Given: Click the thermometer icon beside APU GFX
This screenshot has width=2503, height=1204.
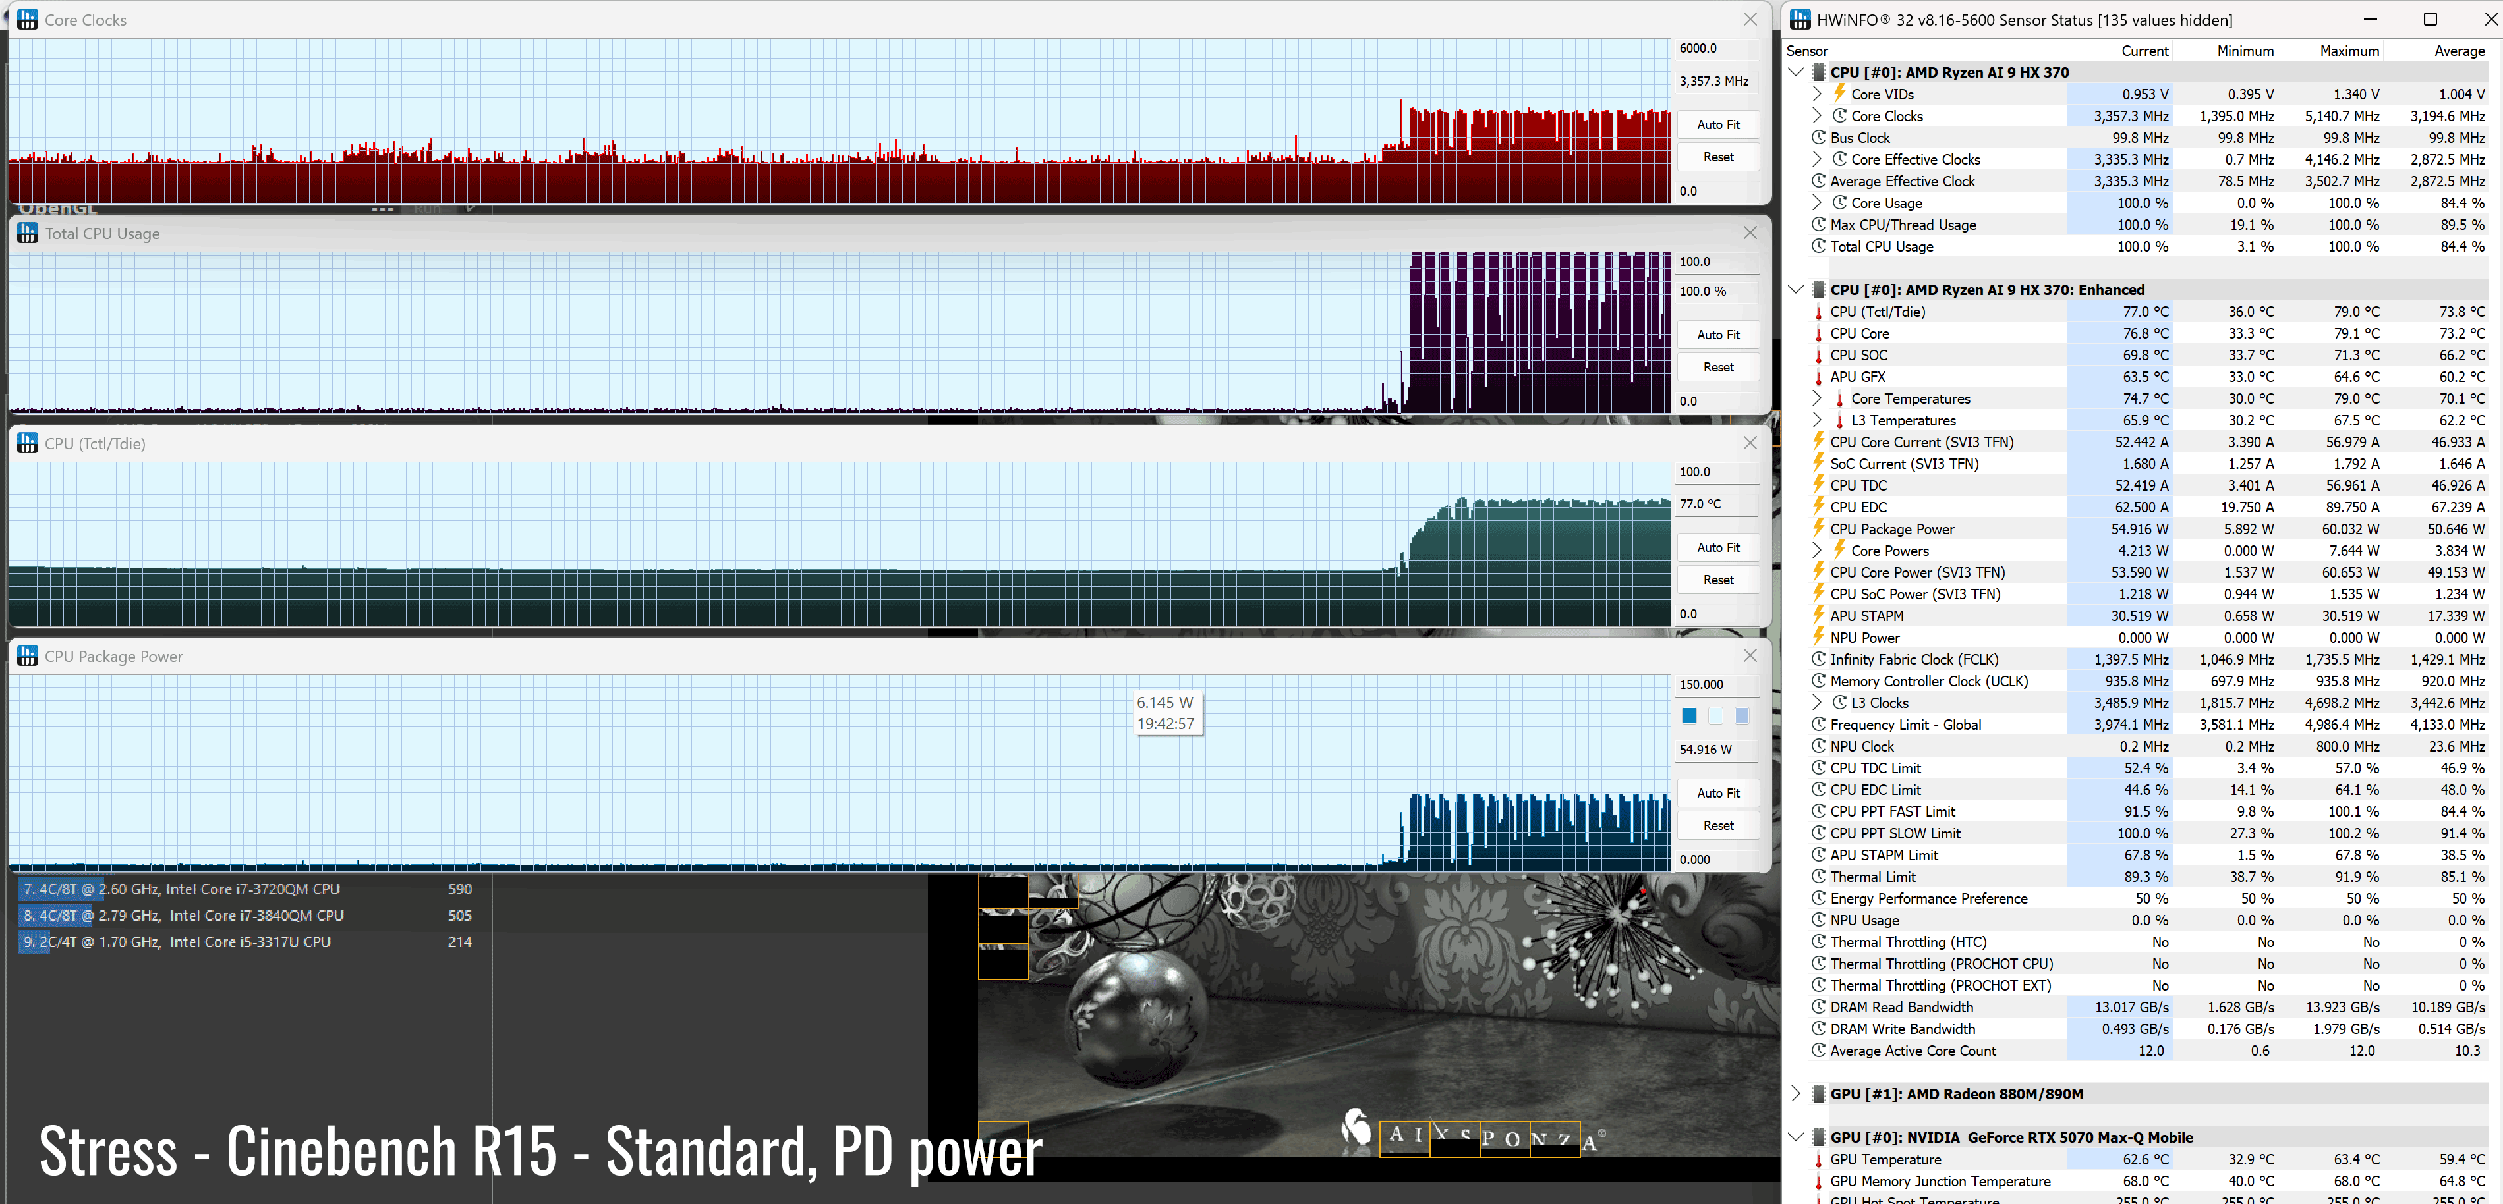Looking at the screenshot, I should [x=1818, y=377].
